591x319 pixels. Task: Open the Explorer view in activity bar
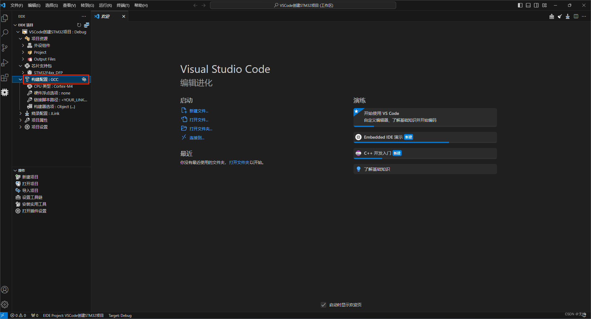(x=5, y=19)
